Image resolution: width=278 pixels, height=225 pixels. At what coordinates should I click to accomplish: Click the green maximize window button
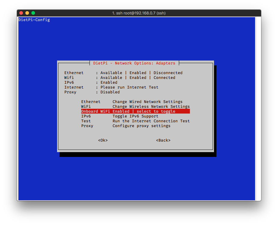pos(33,13)
